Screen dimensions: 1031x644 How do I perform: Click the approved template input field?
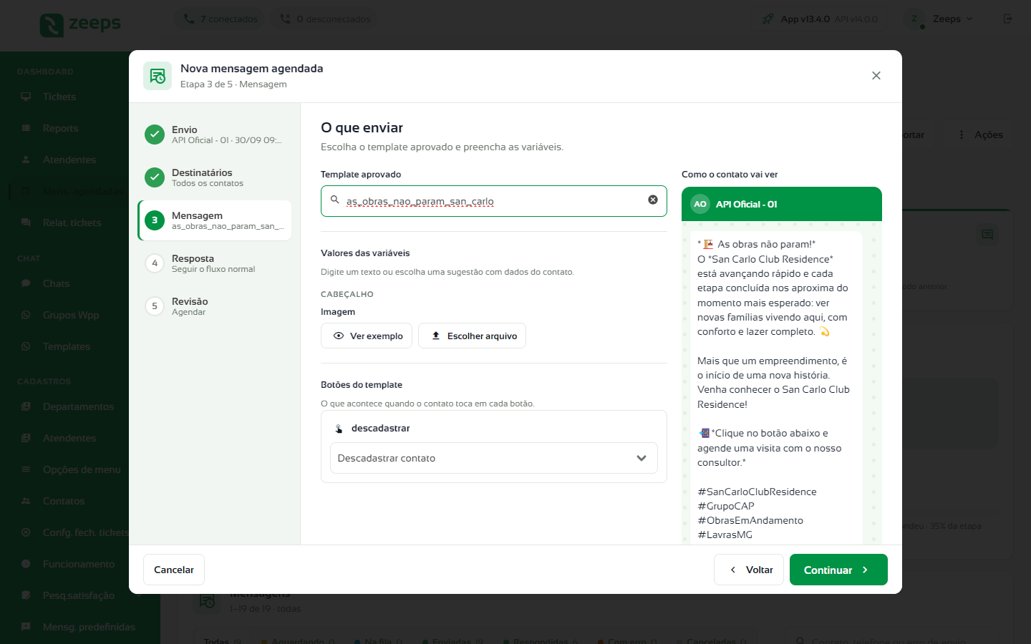click(x=494, y=201)
